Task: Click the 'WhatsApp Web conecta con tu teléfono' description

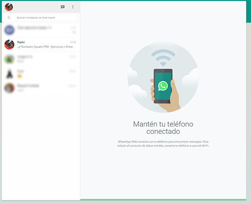Action: tap(163, 144)
